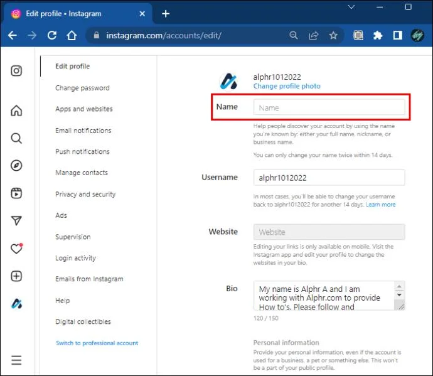433x376 pixels.
Task: Click the zoom magnifier in address bar
Action: [294, 35]
